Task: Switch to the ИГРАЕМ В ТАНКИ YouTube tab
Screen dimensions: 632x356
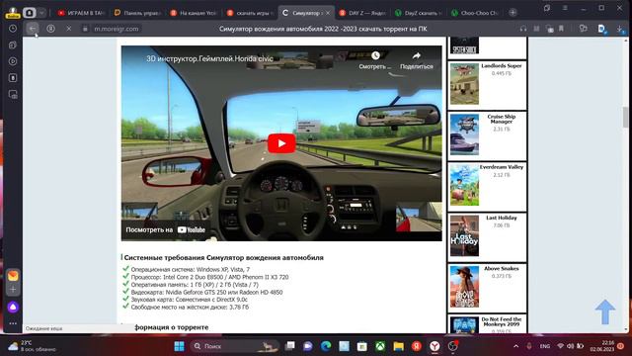Action: [x=81, y=13]
